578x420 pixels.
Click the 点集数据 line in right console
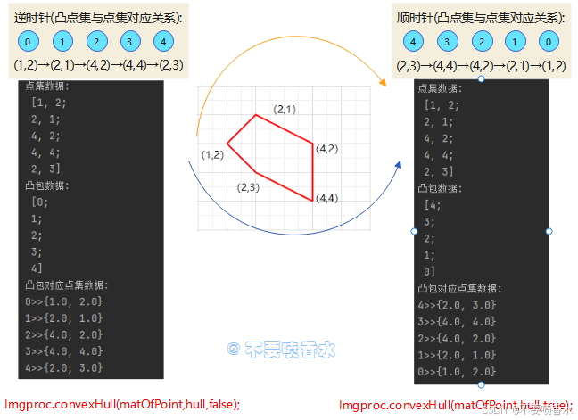[x=440, y=88]
